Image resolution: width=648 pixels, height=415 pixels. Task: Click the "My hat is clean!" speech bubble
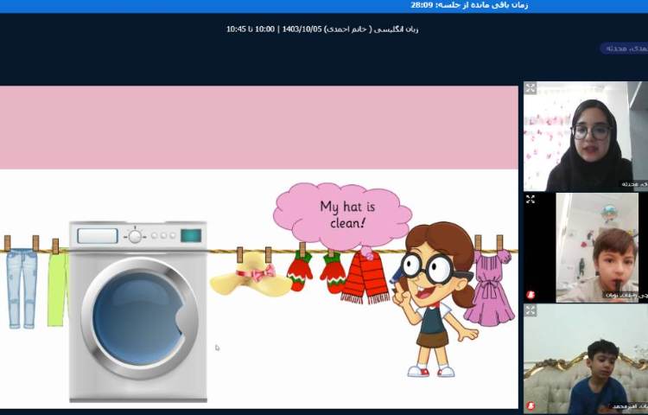(343, 215)
